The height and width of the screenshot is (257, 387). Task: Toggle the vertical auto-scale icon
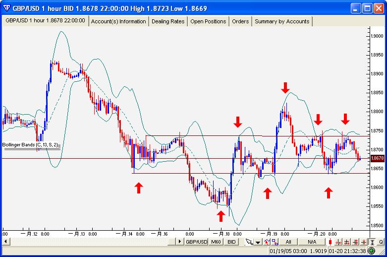372,242
